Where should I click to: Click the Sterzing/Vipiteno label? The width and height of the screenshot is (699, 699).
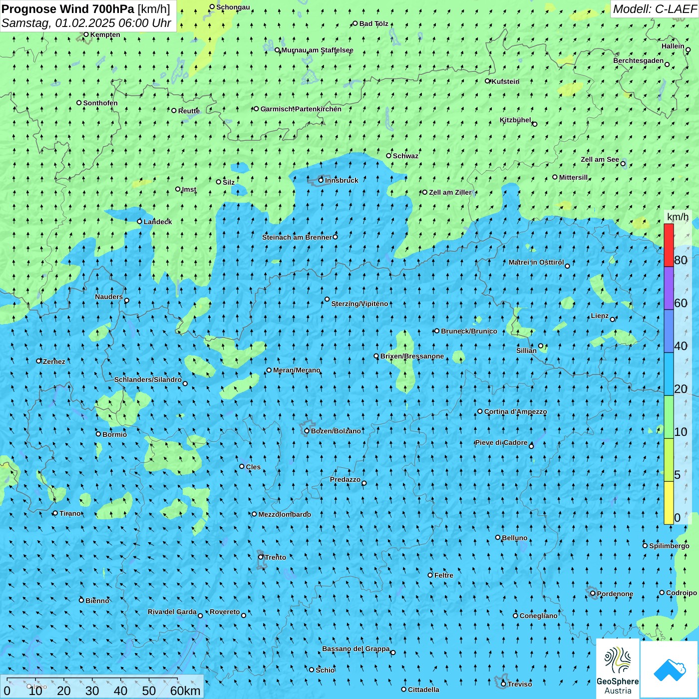[359, 304]
